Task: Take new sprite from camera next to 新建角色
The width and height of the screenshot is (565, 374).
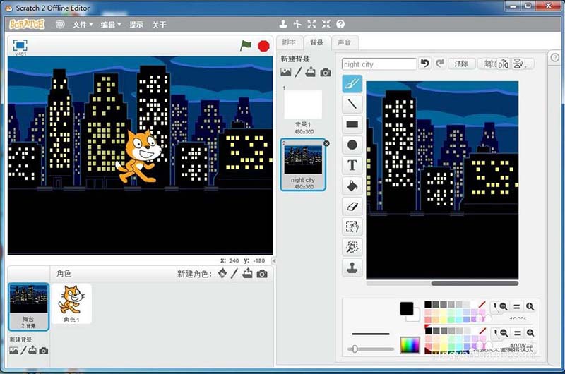Action: pos(262,274)
